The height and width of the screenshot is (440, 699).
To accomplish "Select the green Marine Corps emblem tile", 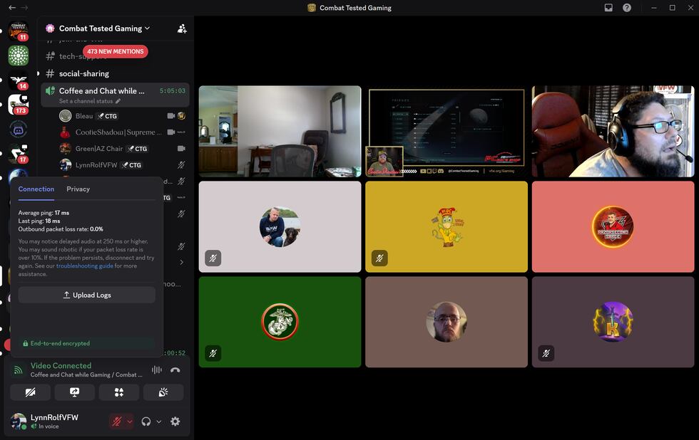I will [x=280, y=322].
